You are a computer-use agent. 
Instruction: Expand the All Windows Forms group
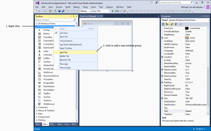pyautogui.click(x=37, y=23)
